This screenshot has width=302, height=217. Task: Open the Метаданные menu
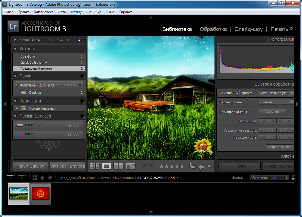click(81, 12)
